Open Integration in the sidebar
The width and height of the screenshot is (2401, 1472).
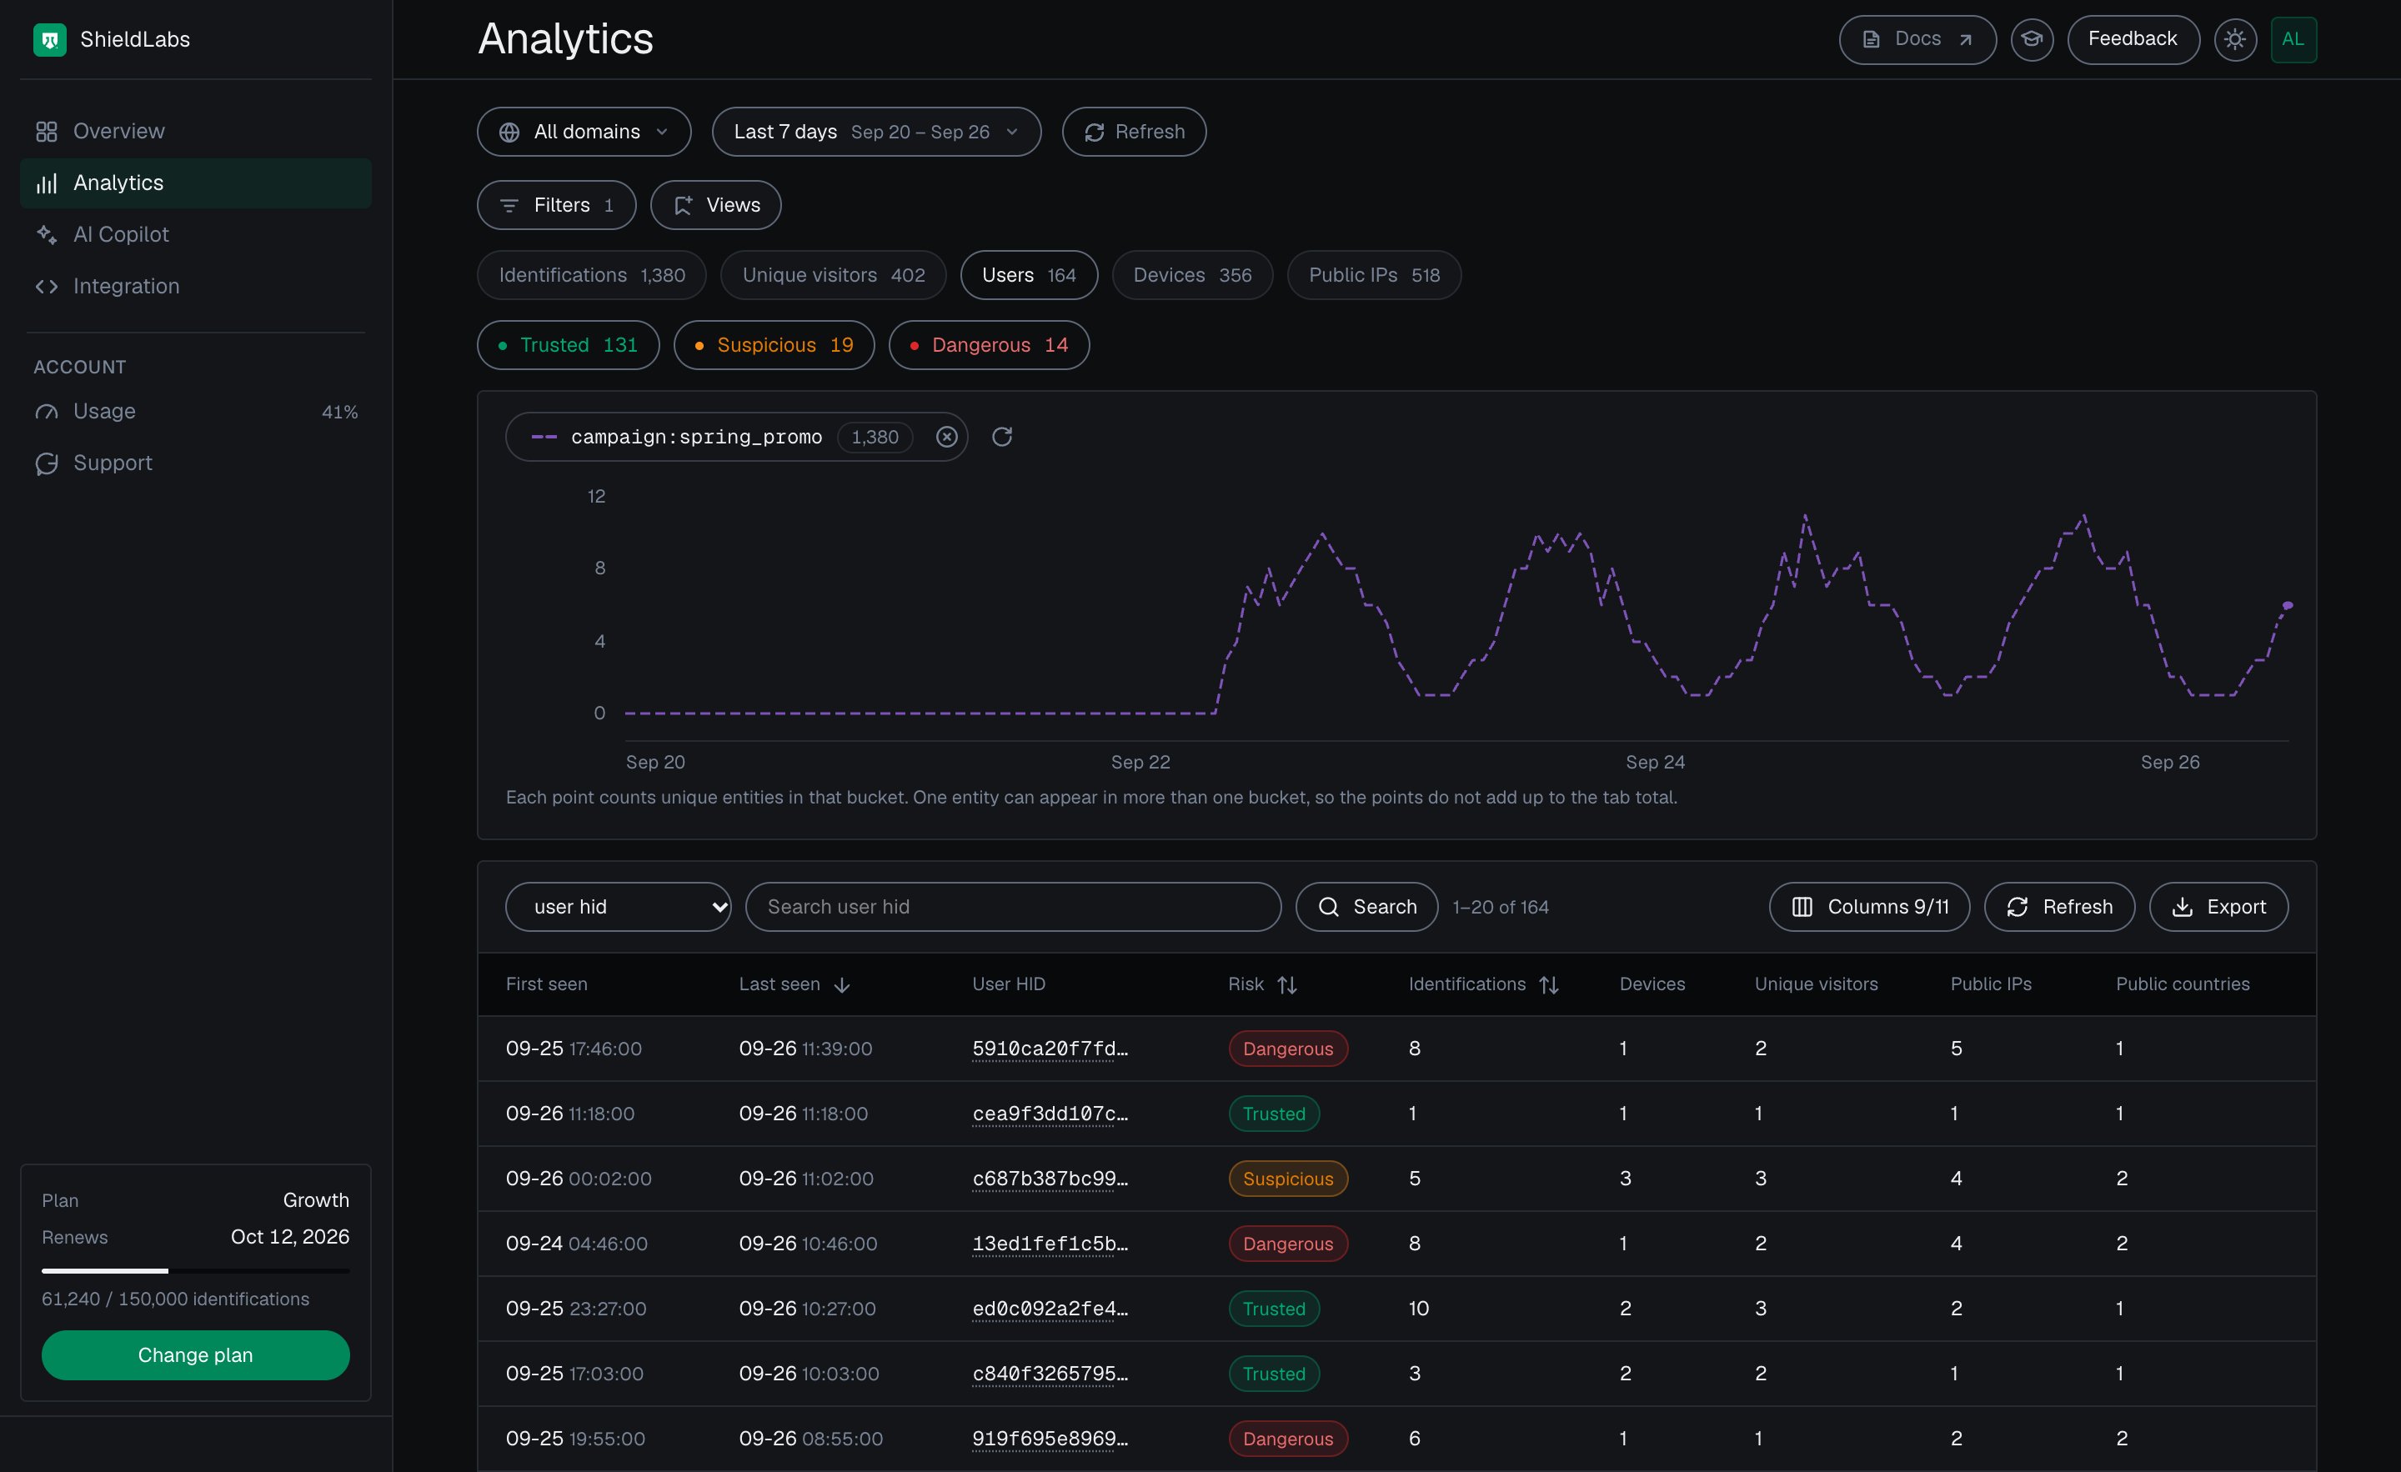[x=196, y=287]
